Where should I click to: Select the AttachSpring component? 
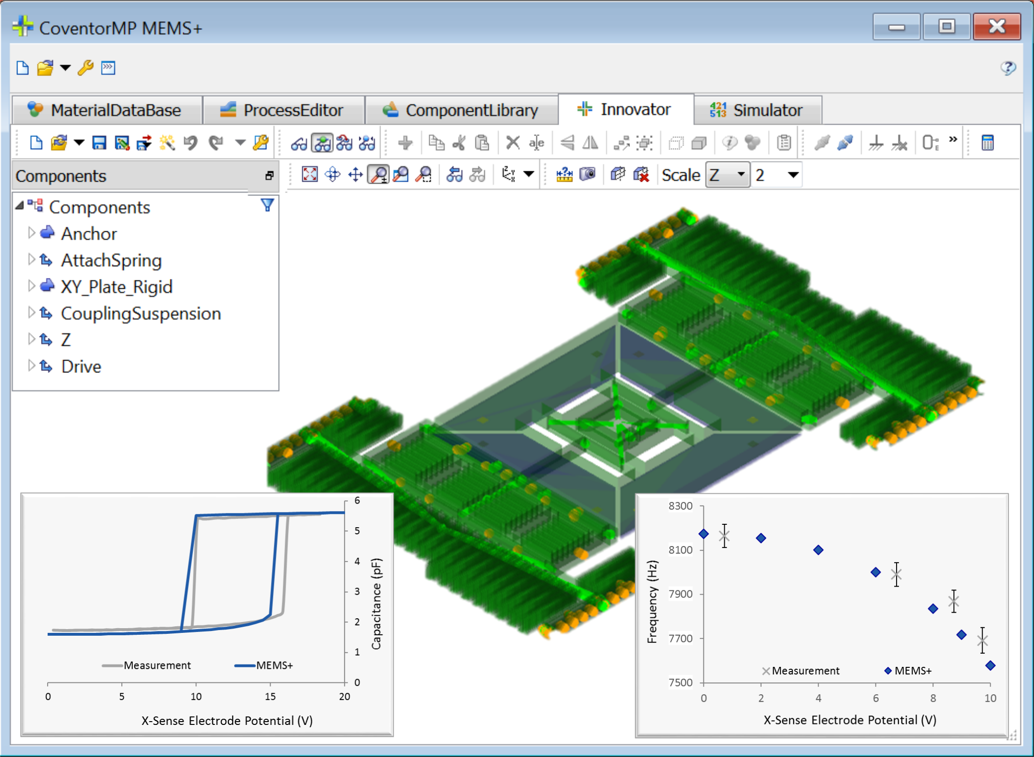point(111,260)
